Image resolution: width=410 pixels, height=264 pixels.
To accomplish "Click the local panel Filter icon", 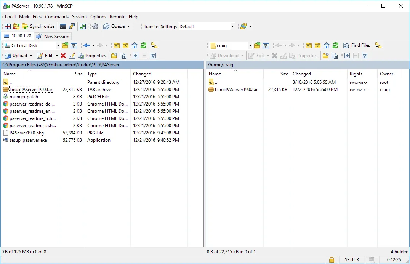I will pyautogui.click(x=74, y=46).
